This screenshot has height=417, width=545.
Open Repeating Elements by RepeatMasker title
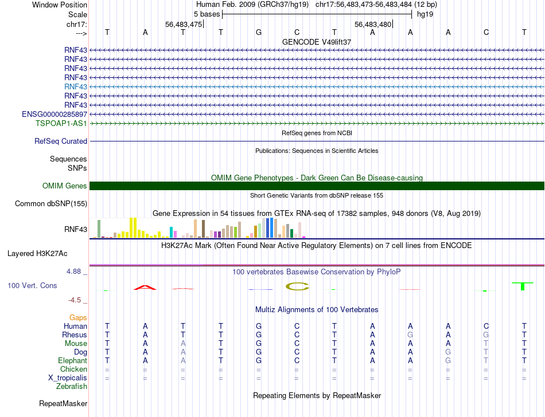(x=317, y=395)
